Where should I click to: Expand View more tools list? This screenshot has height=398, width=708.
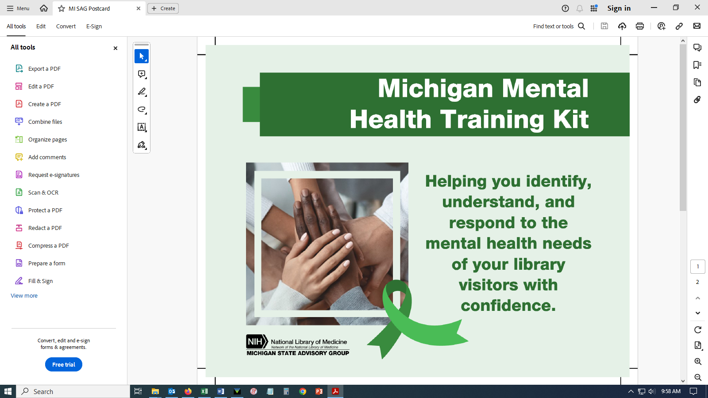click(x=24, y=296)
